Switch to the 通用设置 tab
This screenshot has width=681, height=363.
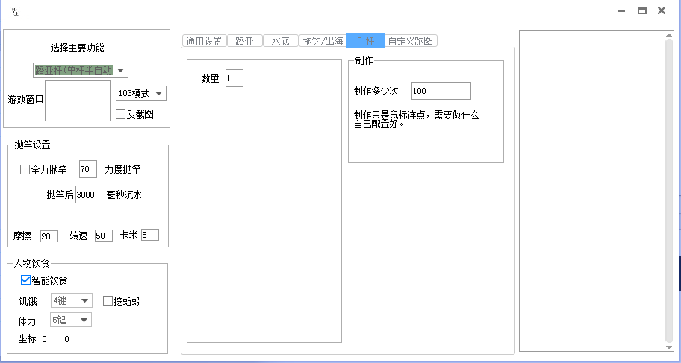point(204,42)
